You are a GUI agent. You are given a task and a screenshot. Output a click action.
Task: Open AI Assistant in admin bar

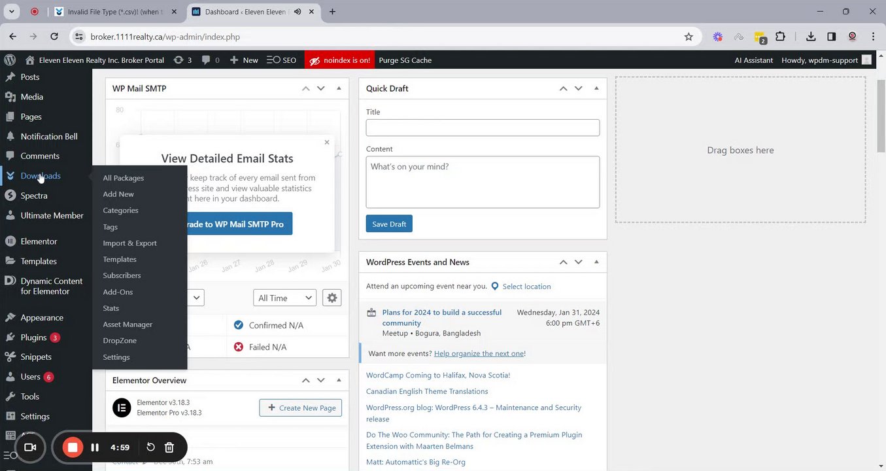pos(753,60)
